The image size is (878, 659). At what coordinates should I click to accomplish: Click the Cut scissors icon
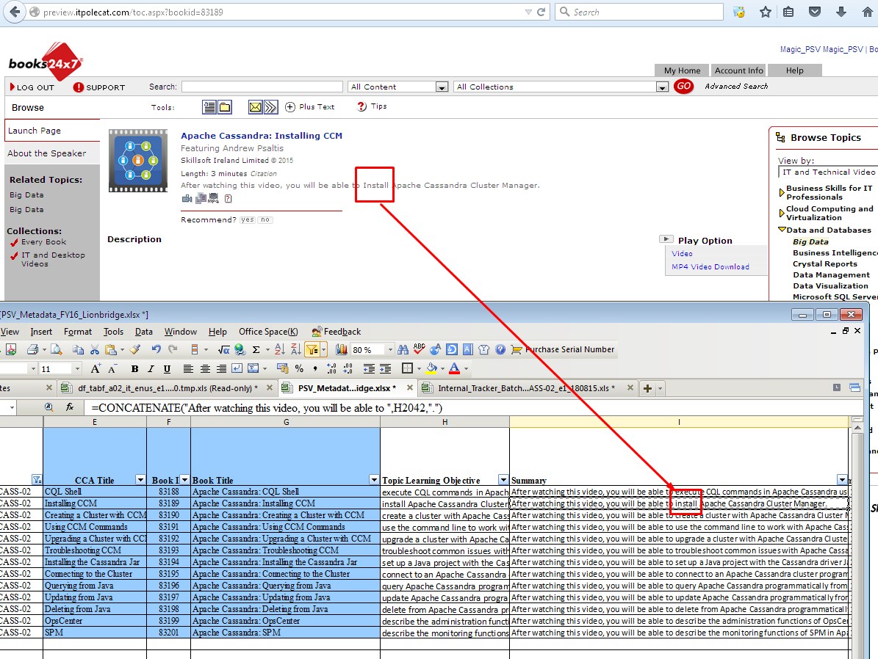click(95, 349)
